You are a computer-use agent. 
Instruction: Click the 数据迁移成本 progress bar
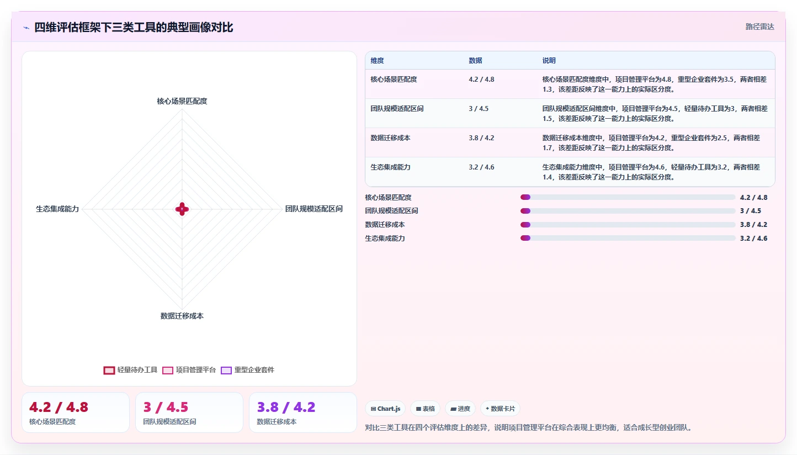tap(628, 225)
